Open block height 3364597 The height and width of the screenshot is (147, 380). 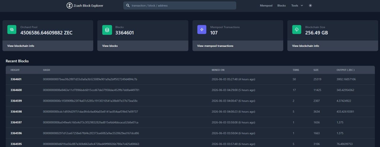(x=16, y=122)
